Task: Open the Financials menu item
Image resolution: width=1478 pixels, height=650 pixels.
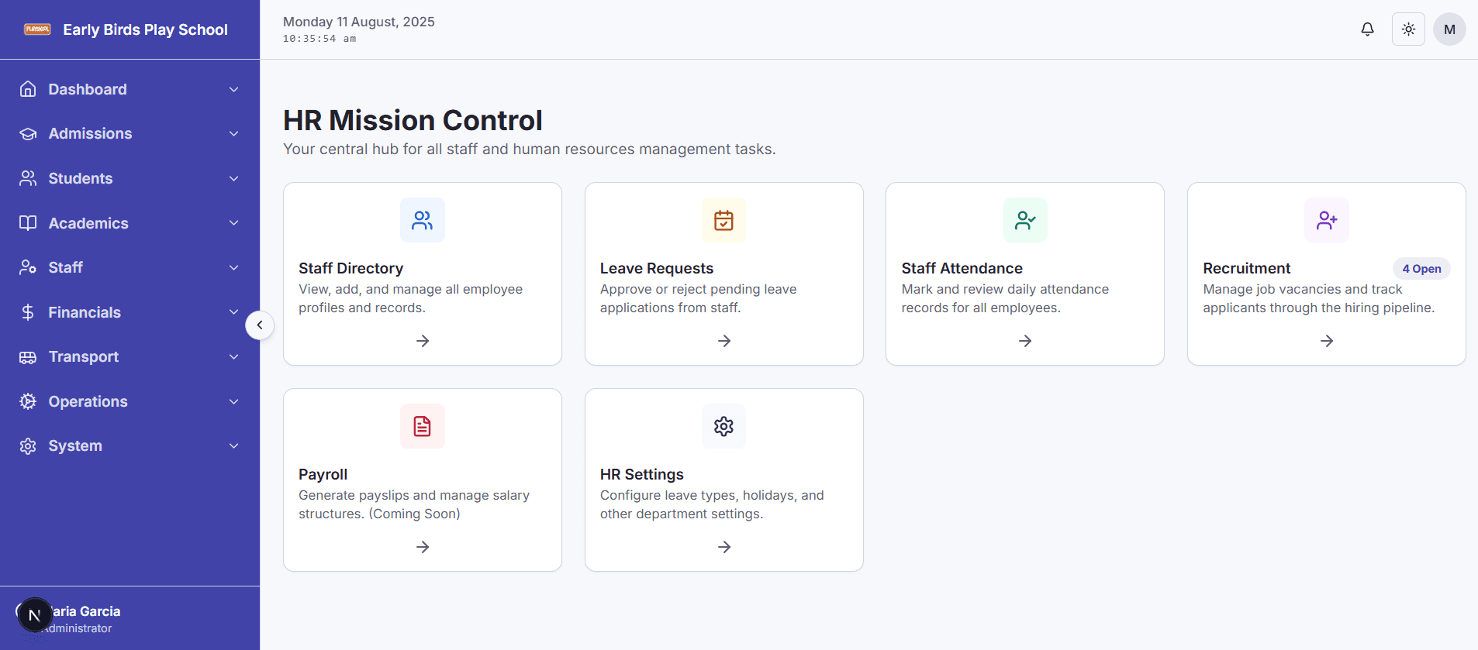Action: point(129,312)
